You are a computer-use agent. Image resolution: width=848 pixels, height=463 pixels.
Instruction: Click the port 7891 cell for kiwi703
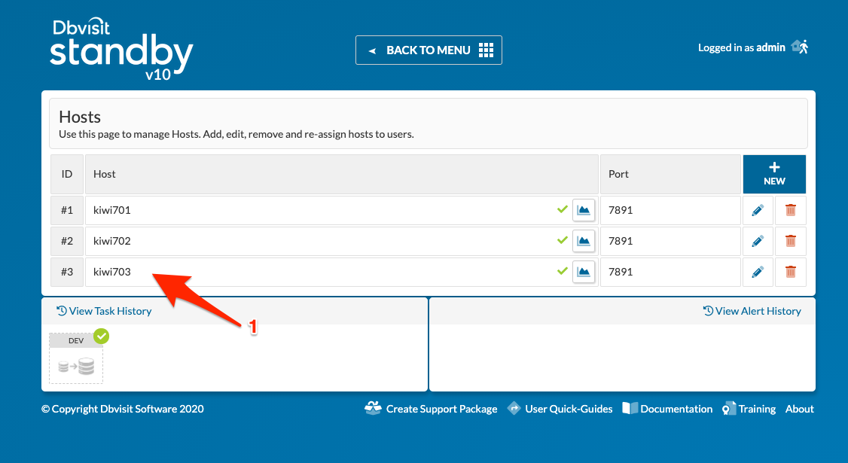[x=670, y=272]
